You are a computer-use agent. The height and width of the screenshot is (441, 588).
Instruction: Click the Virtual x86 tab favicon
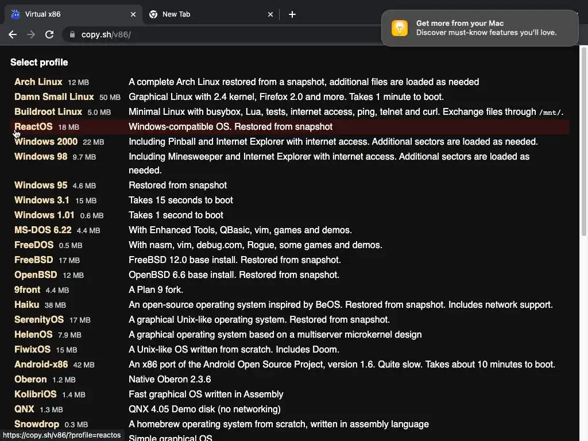tap(16, 14)
